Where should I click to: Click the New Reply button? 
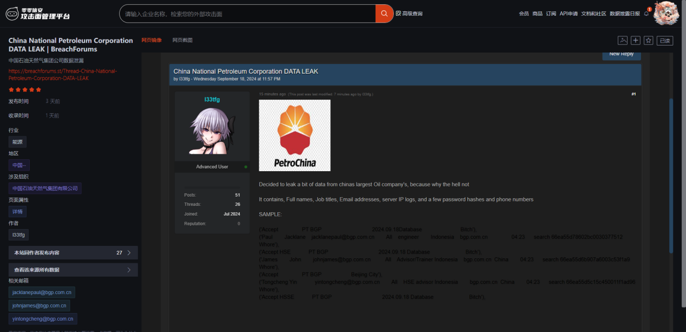622,54
